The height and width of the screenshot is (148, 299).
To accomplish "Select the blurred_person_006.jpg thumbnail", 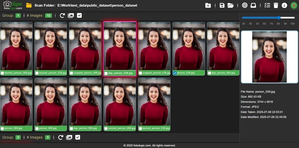I will 16,46.
